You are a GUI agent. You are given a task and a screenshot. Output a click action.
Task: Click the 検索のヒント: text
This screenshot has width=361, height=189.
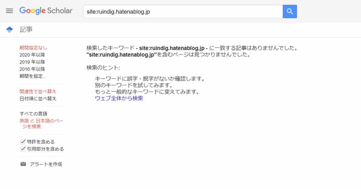point(103,68)
